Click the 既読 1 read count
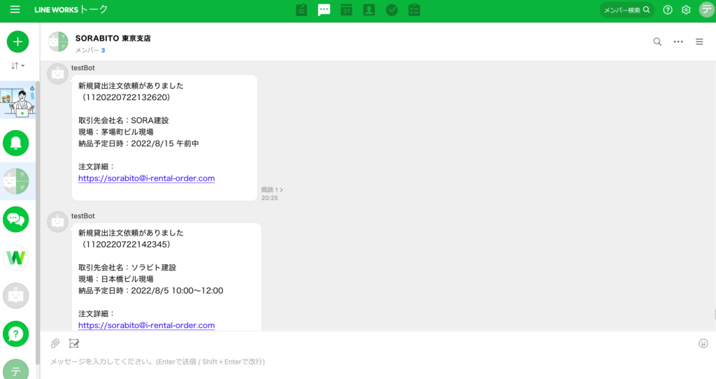 271,189
